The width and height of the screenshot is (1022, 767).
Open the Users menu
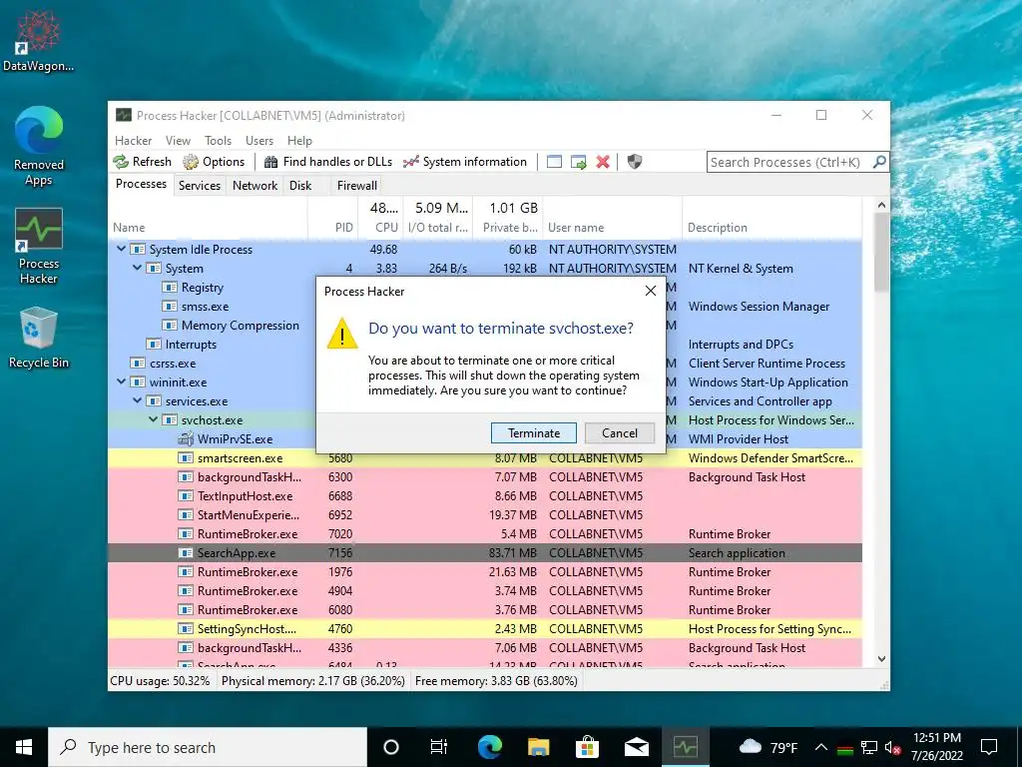(259, 140)
